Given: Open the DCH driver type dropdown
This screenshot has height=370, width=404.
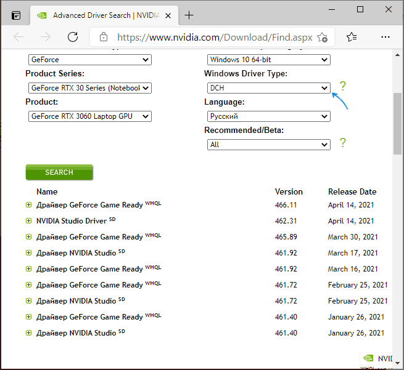Looking at the screenshot, I should (x=269, y=88).
